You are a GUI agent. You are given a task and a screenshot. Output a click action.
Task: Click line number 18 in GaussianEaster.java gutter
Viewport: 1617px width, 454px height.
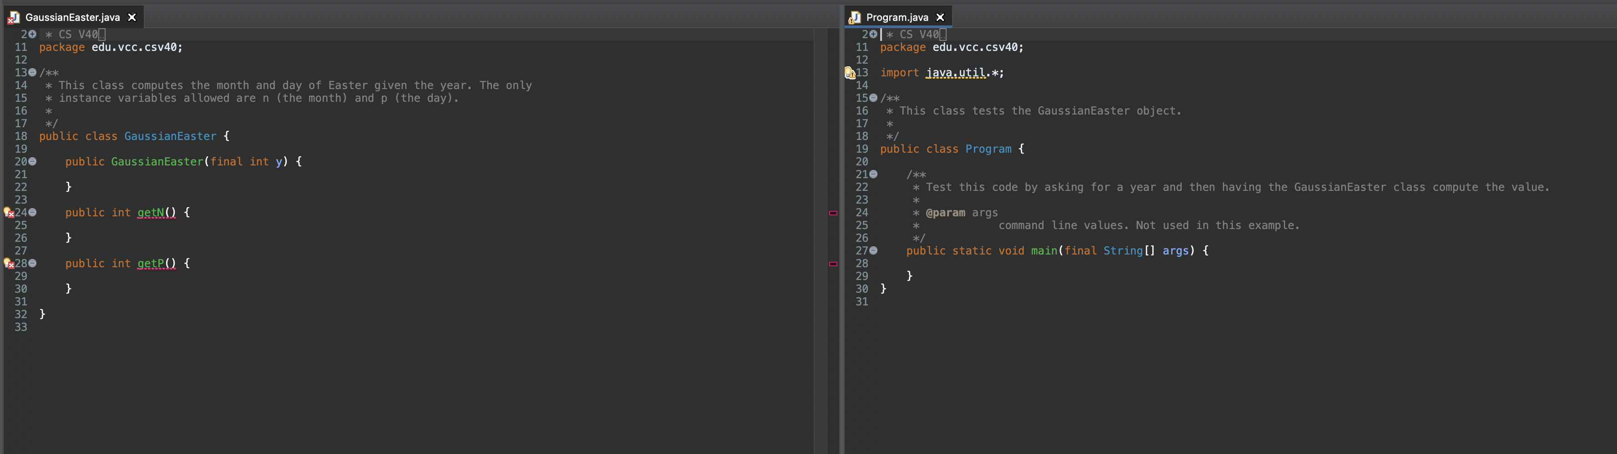click(x=21, y=136)
